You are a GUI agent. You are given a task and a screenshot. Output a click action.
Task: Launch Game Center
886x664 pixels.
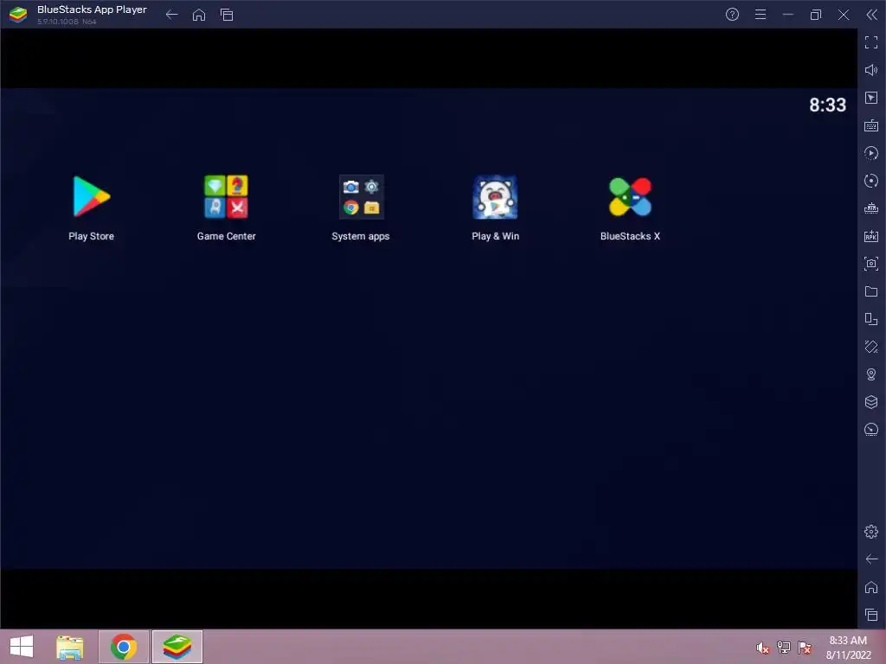tap(226, 197)
